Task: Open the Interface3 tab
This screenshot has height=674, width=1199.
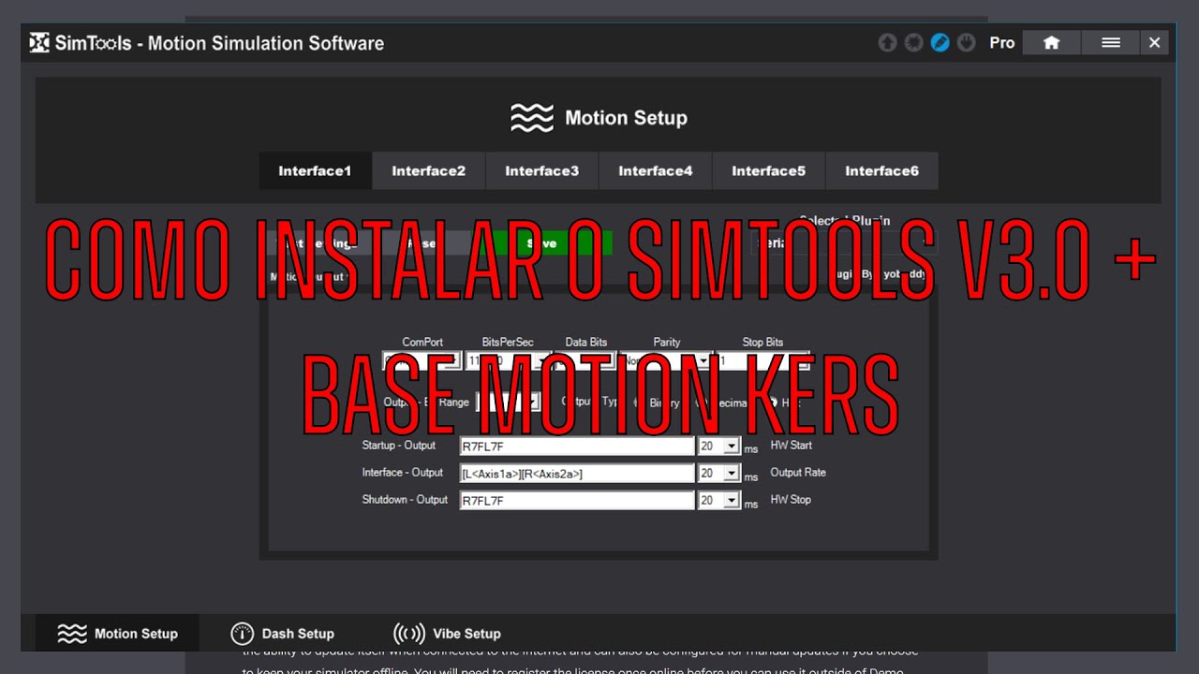Action: [541, 171]
